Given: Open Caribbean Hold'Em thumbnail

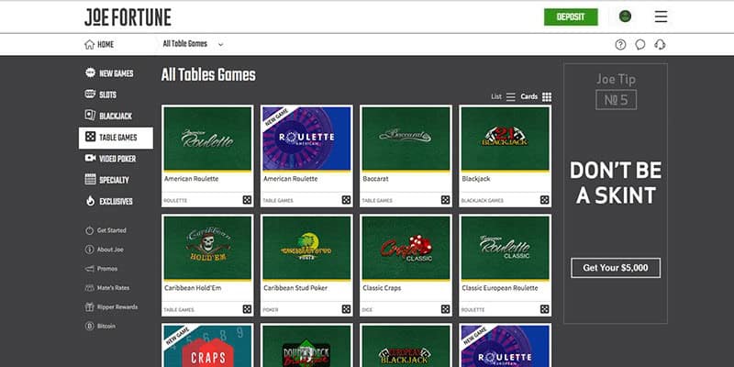Looking at the screenshot, I should (x=207, y=248).
